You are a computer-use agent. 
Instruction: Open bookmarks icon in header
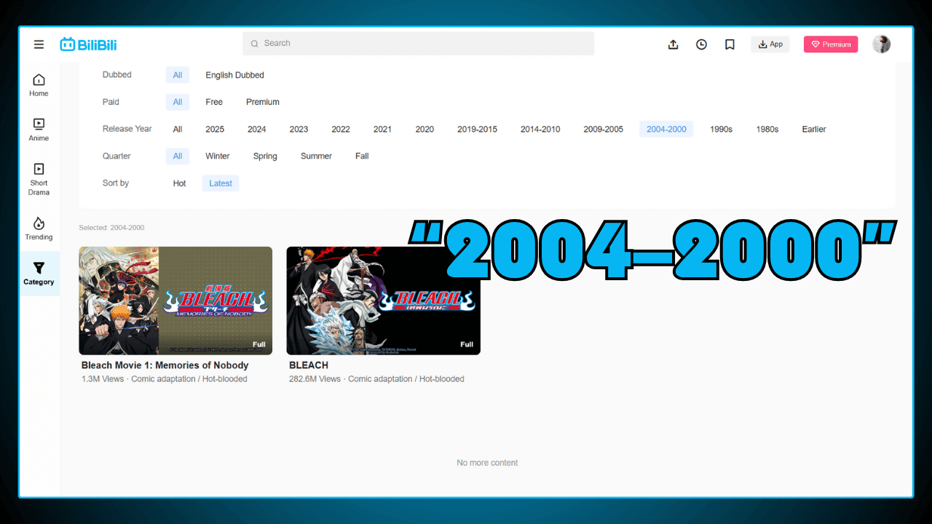(x=730, y=44)
